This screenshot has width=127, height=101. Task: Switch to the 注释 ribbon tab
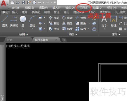click(25, 12)
